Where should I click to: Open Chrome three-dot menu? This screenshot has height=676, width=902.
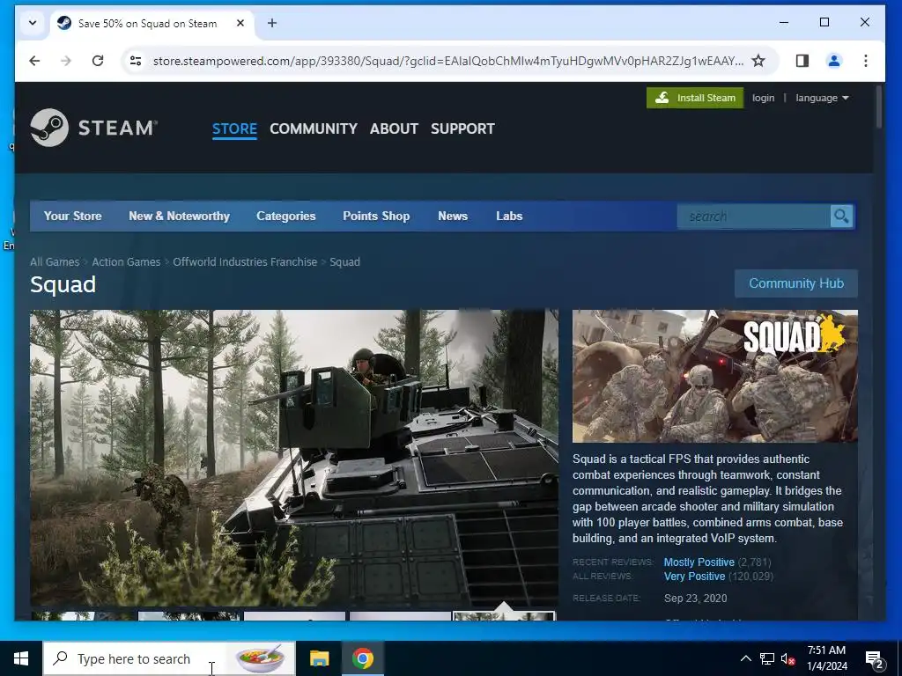pos(866,61)
